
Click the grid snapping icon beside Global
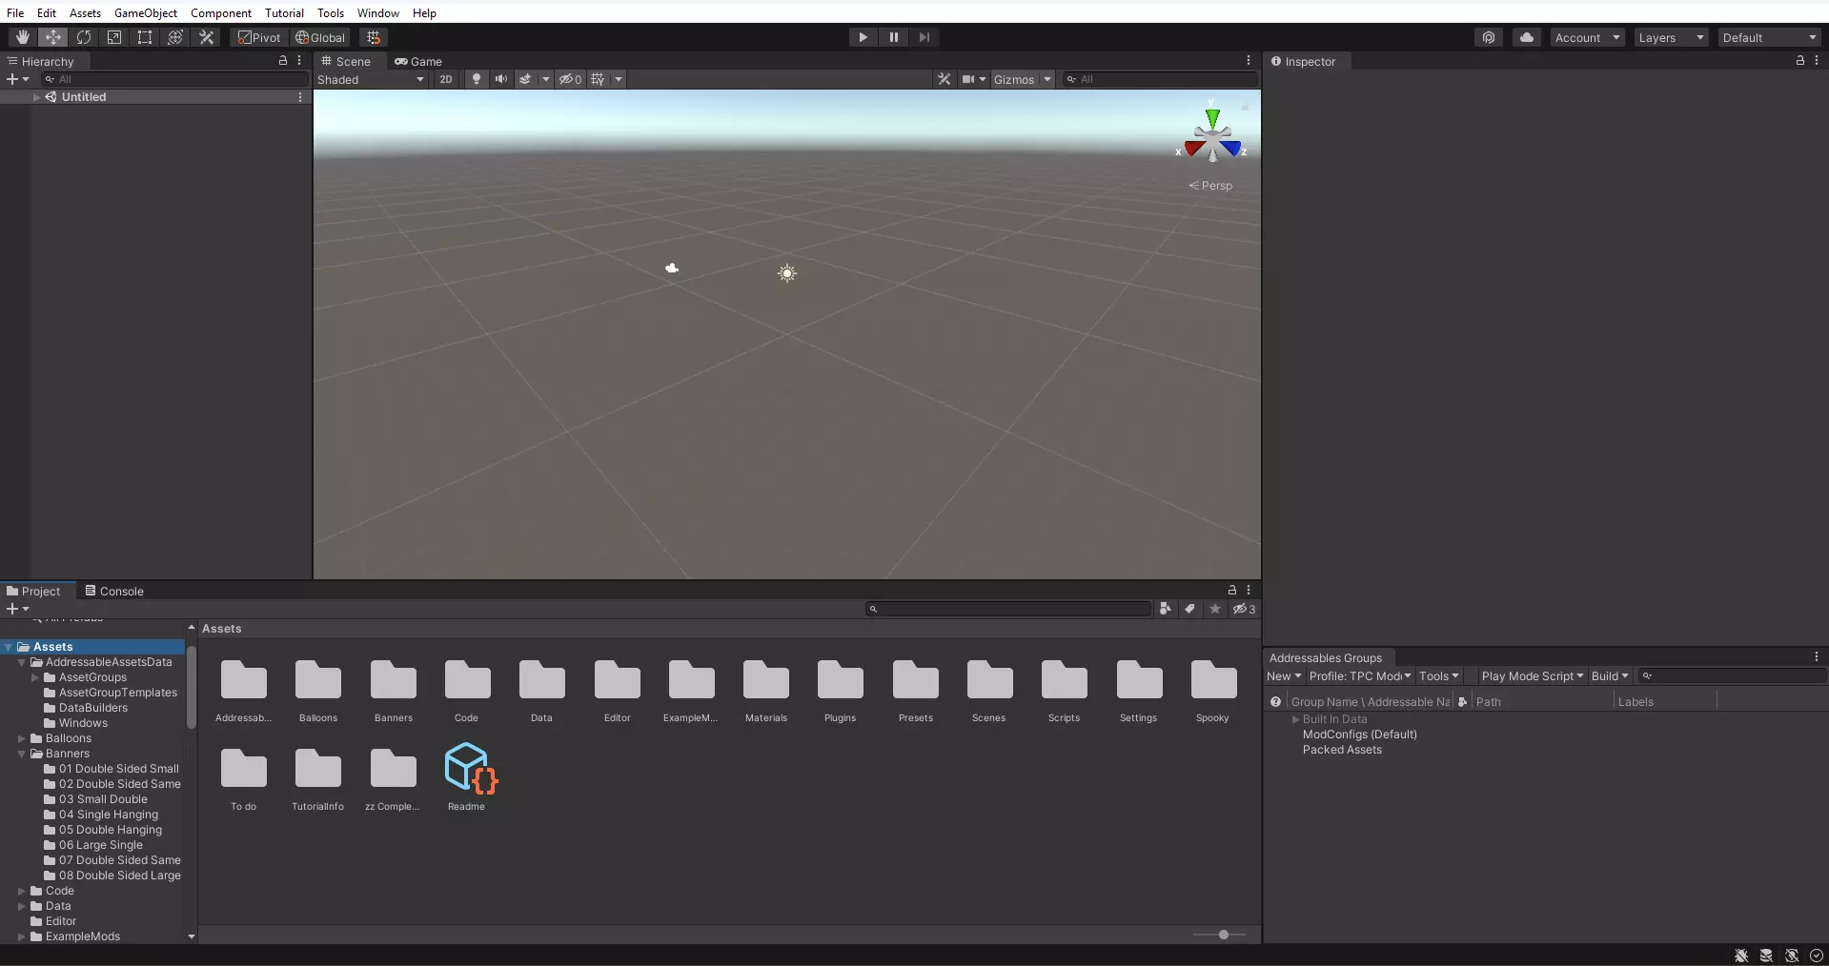coord(374,37)
